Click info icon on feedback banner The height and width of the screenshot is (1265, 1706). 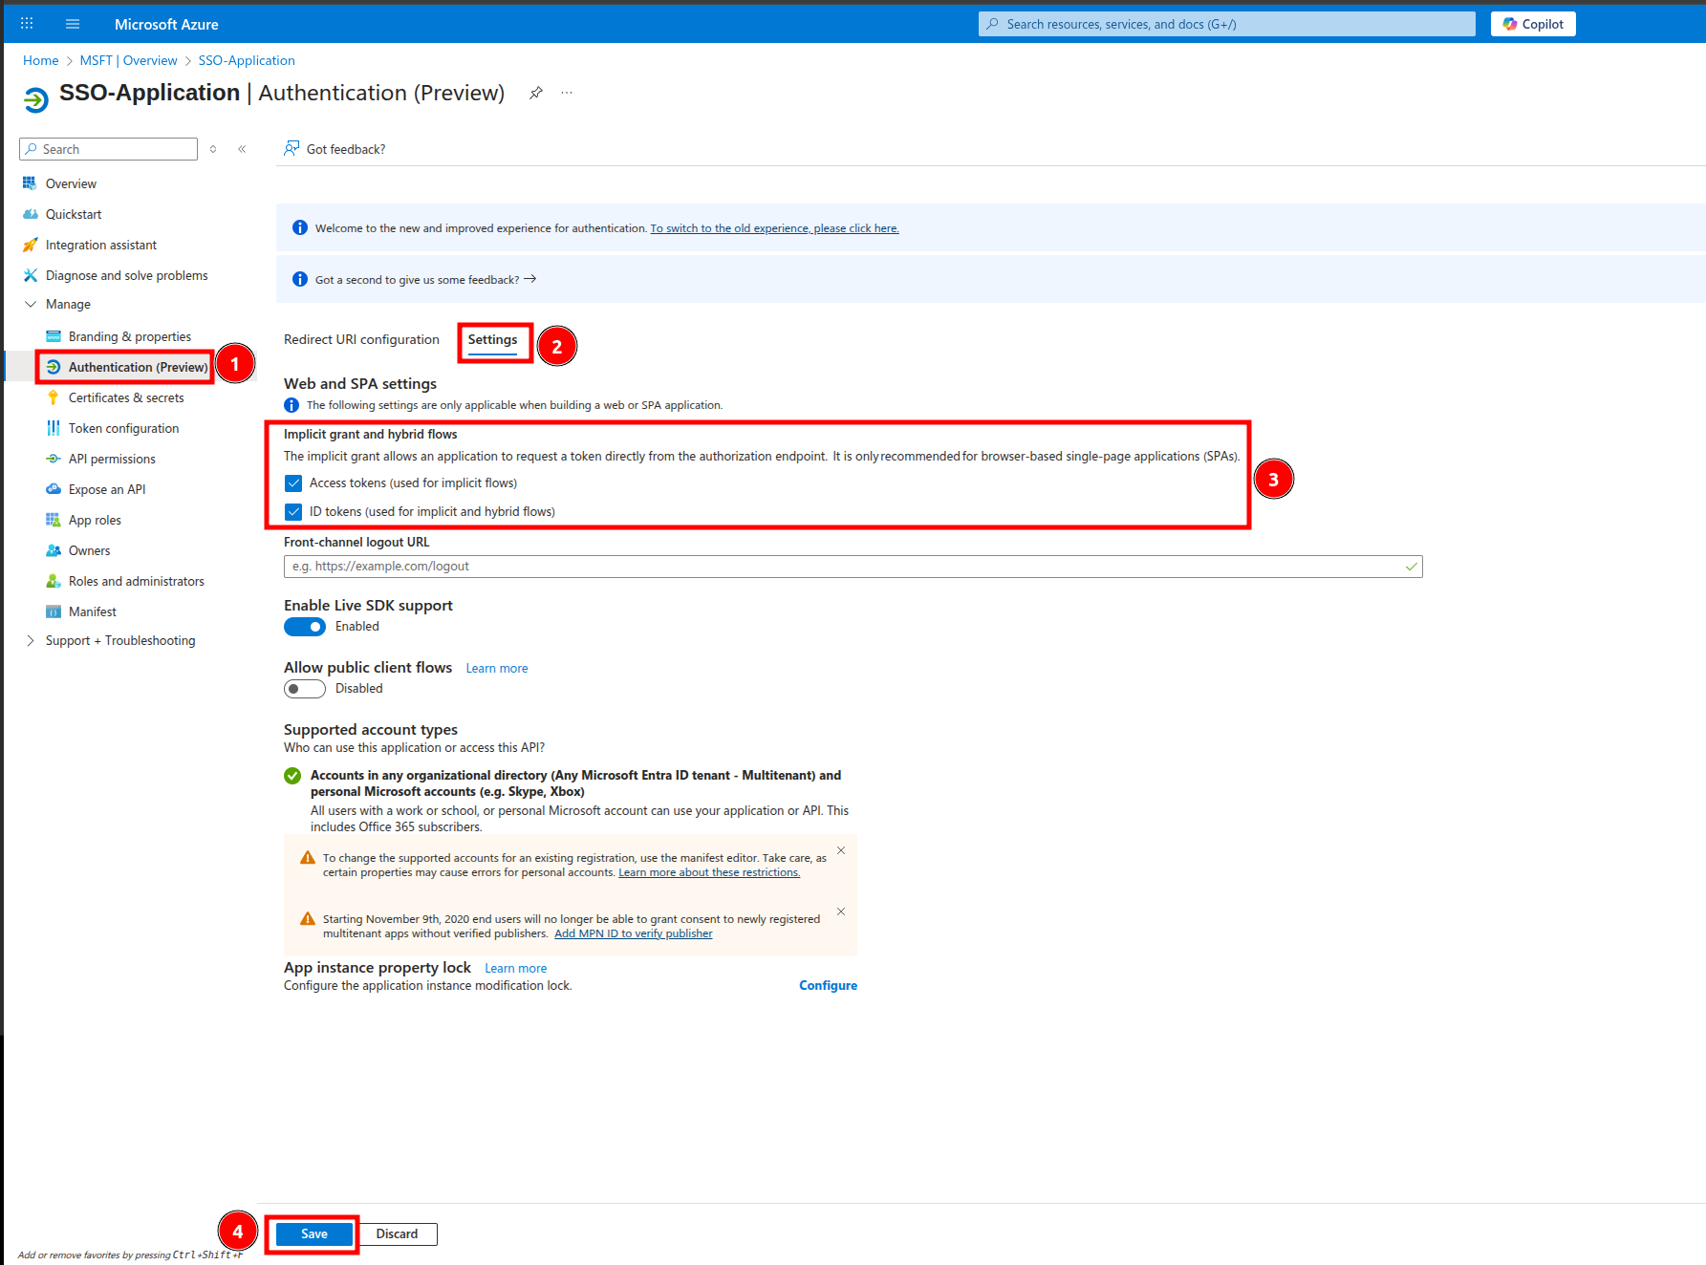[x=300, y=279]
